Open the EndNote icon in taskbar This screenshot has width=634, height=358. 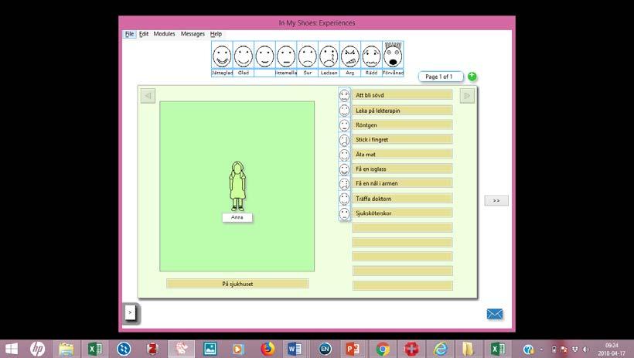(325, 349)
